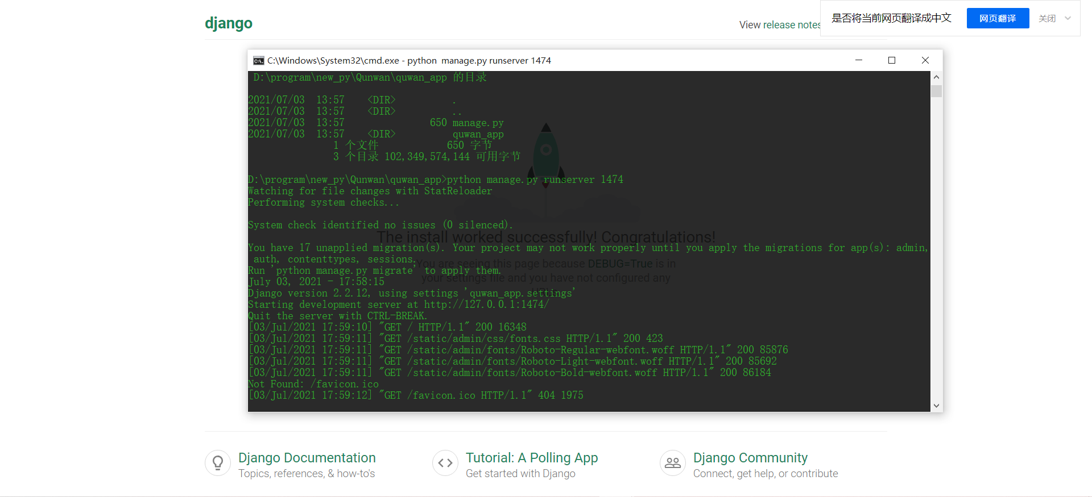Open Django Documentation link
This screenshot has width=1092, height=497.
click(307, 458)
